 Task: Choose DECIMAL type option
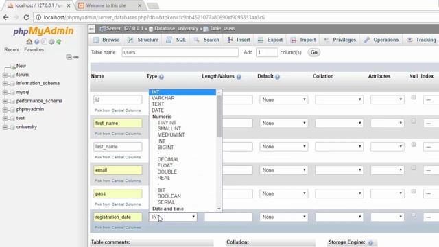(168, 159)
